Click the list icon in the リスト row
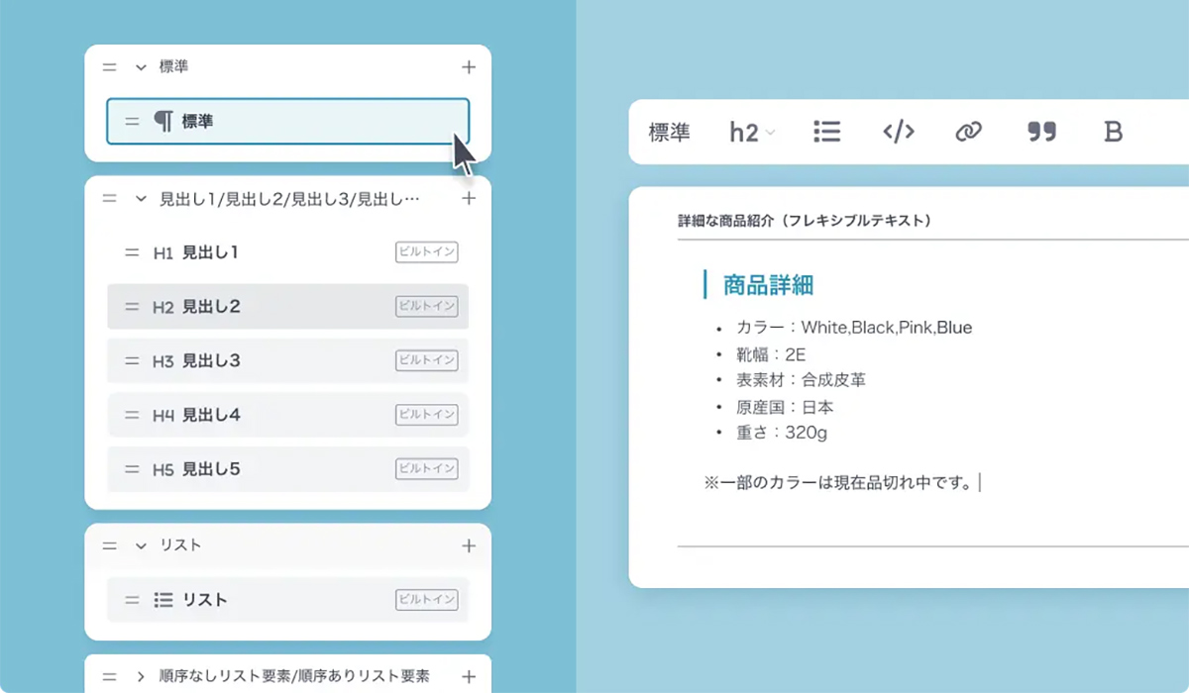The height and width of the screenshot is (693, 1189). tap(163, 600)
